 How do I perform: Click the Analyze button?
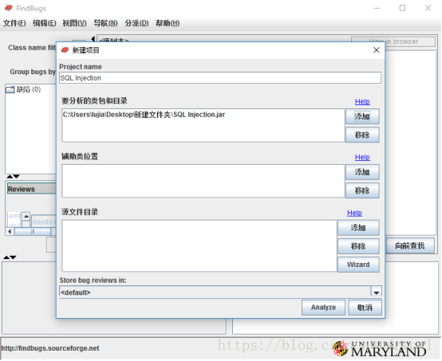click(323, 308)
